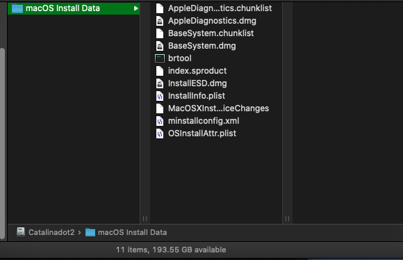Screen dimensions: 403x260
Task: Select the AppleDiagn...tics.chunklist file name
Action: pyautogui.click(x=220, y=8)
